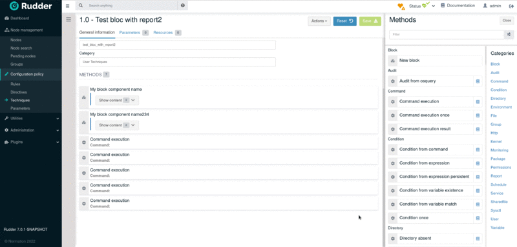Go to Pending nodes in sidebar
The image size is (517, 247).
tap(23, 56)
